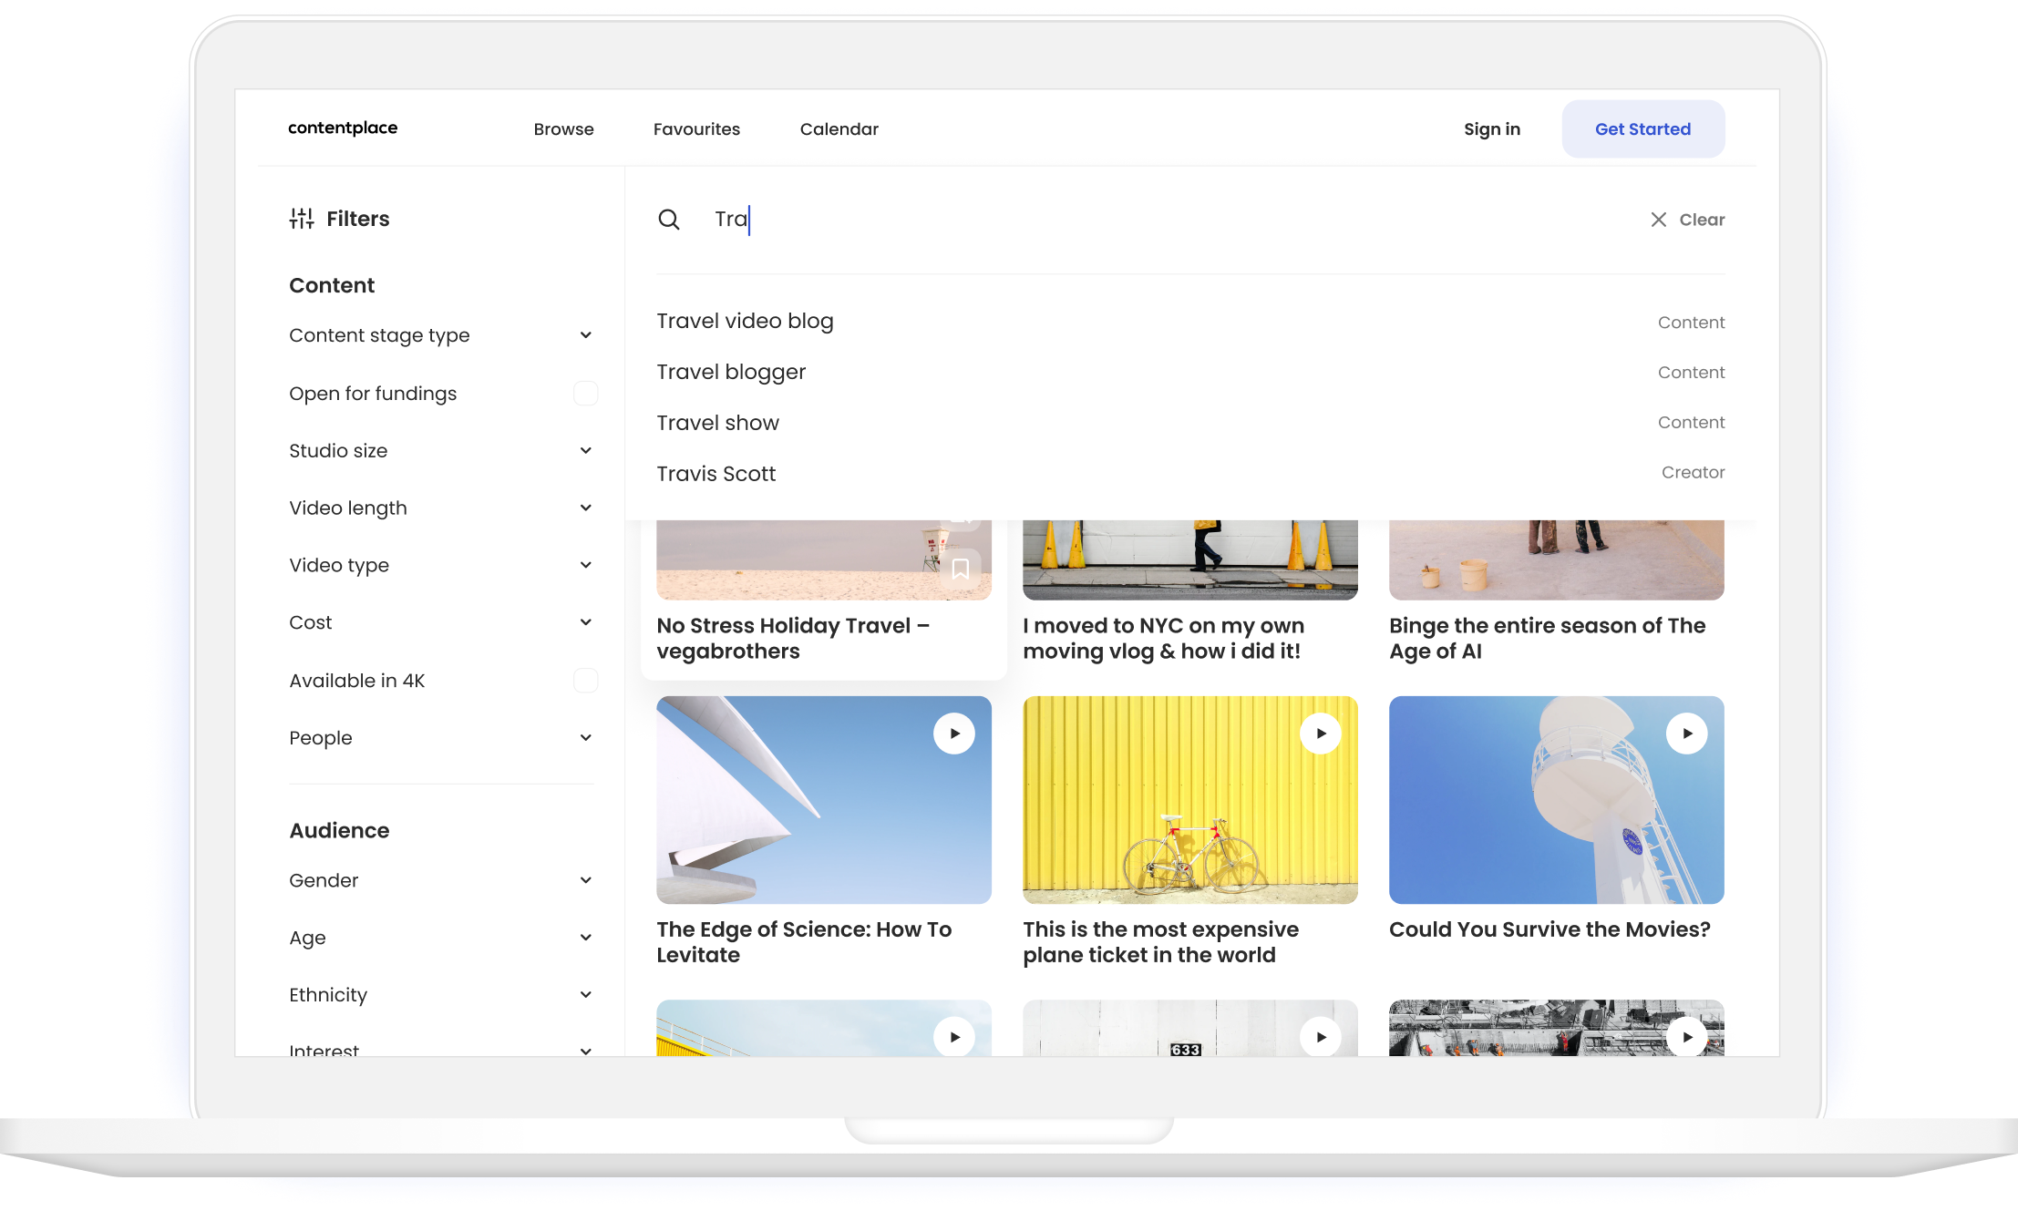Image resolution: width=2018 pixels, height=1211 pixels.
Task: Open The Edge of Science title
Action: coord(804,942)
